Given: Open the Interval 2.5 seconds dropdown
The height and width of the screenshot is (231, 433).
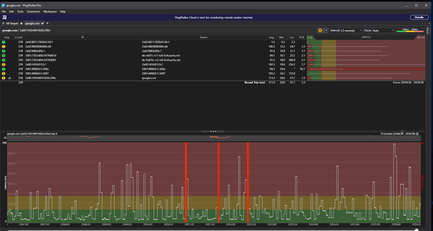Looking at the screenshot, I should click(x=351, y=31).
